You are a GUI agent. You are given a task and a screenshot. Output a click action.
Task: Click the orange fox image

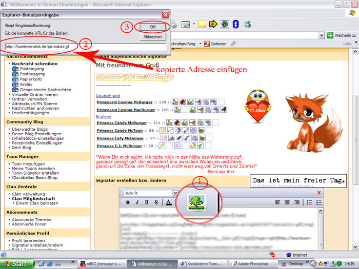314,122
